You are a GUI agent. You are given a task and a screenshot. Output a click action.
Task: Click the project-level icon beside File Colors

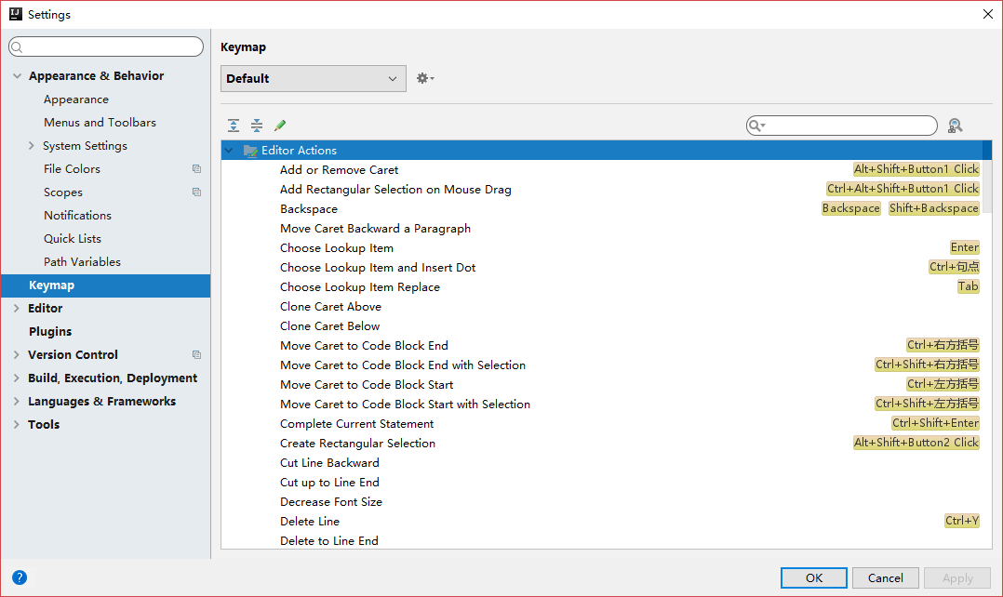click(196, 169)
